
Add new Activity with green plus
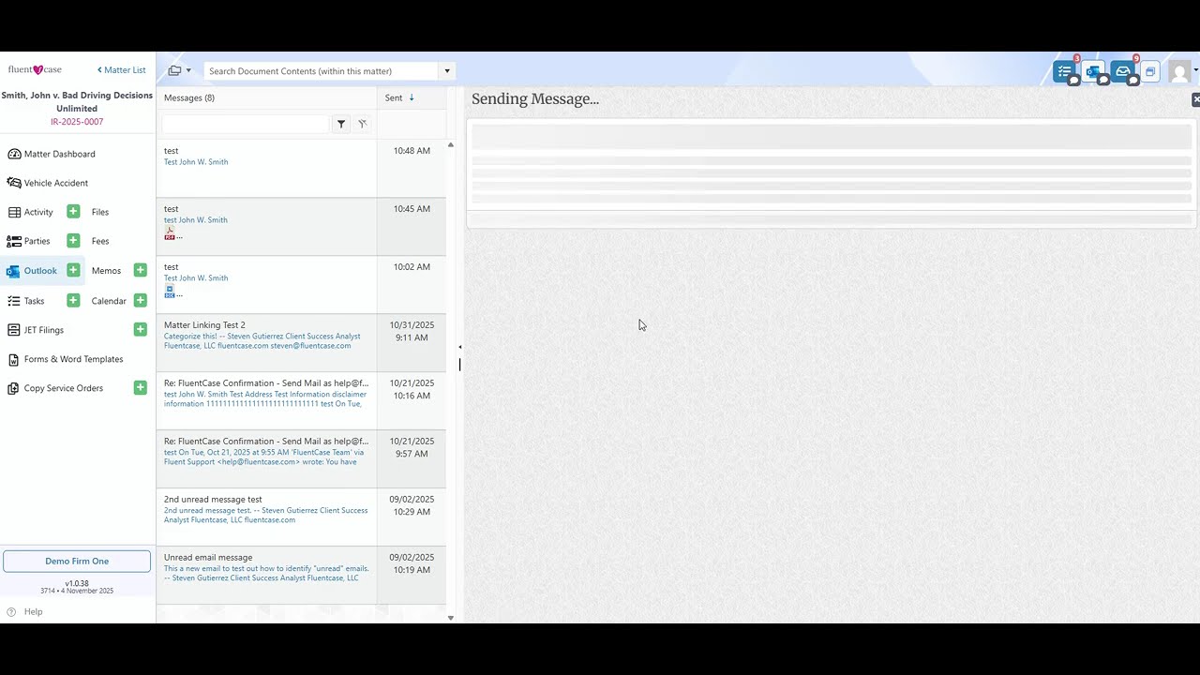73,212
